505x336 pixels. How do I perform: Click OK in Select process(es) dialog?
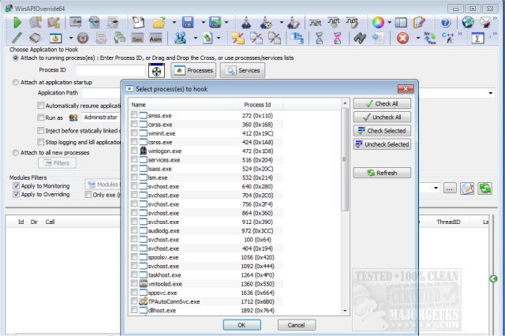[242, 325]
